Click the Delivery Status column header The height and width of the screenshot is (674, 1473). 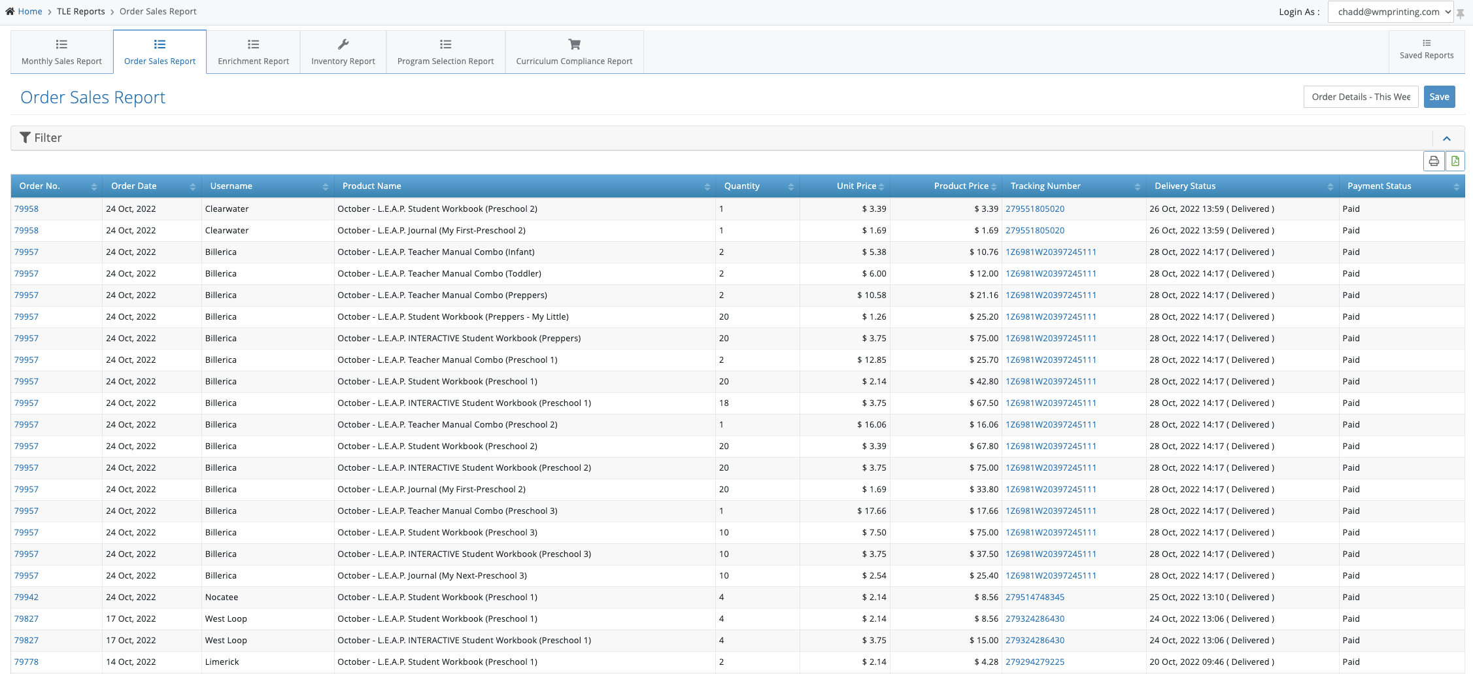click(x=1243, y=186)
